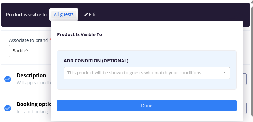Click the All guests visibility chip
Screen dimensions: 253x122
coord(64,14)
